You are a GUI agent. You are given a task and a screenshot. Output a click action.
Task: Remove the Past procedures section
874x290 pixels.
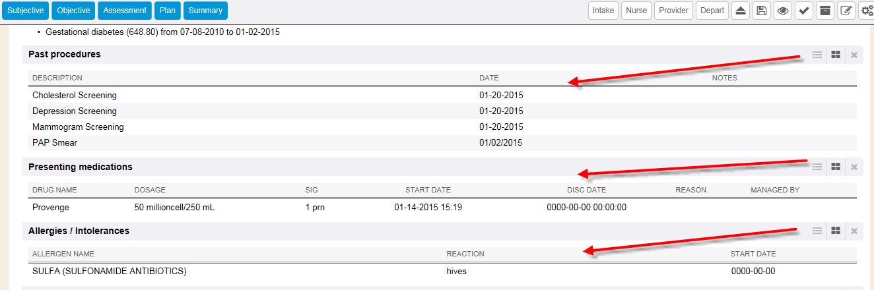(854, 55)
